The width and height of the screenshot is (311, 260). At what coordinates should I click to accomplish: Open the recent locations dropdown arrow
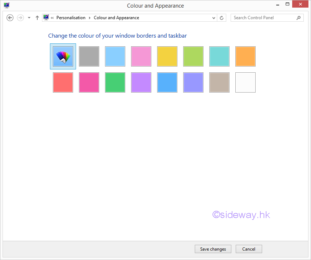click(x=29, y=18)
